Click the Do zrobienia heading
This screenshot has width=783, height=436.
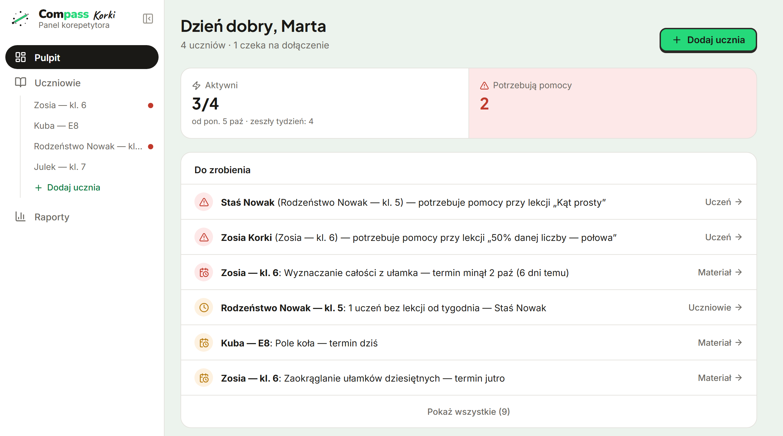[x=222, y=170]
